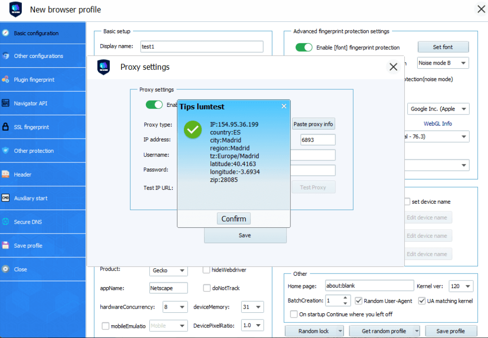Click the Home page about:blank field
This screenshot has height=338, width=488.
click(x=369, y=286)
